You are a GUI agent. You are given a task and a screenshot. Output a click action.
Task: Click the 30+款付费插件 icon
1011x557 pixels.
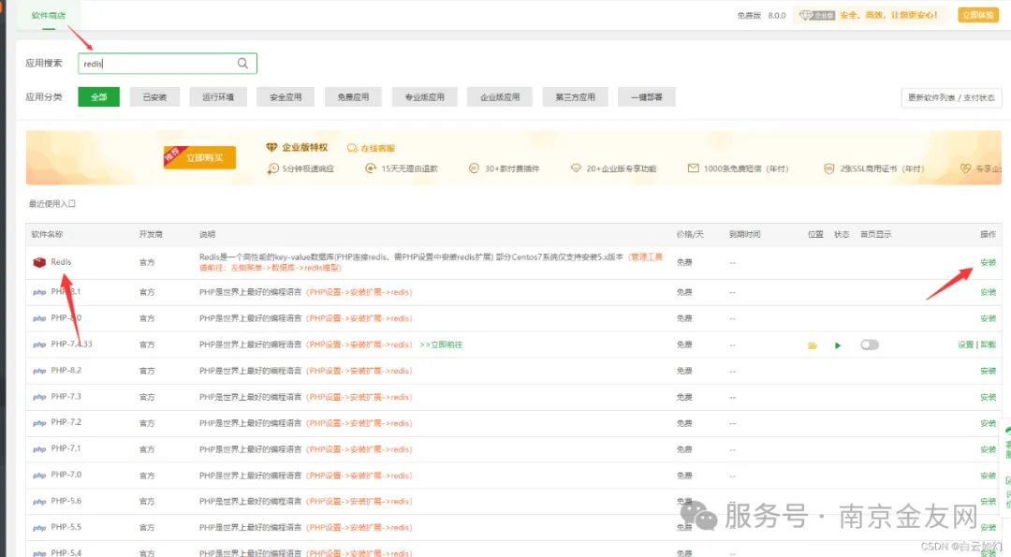474,169
